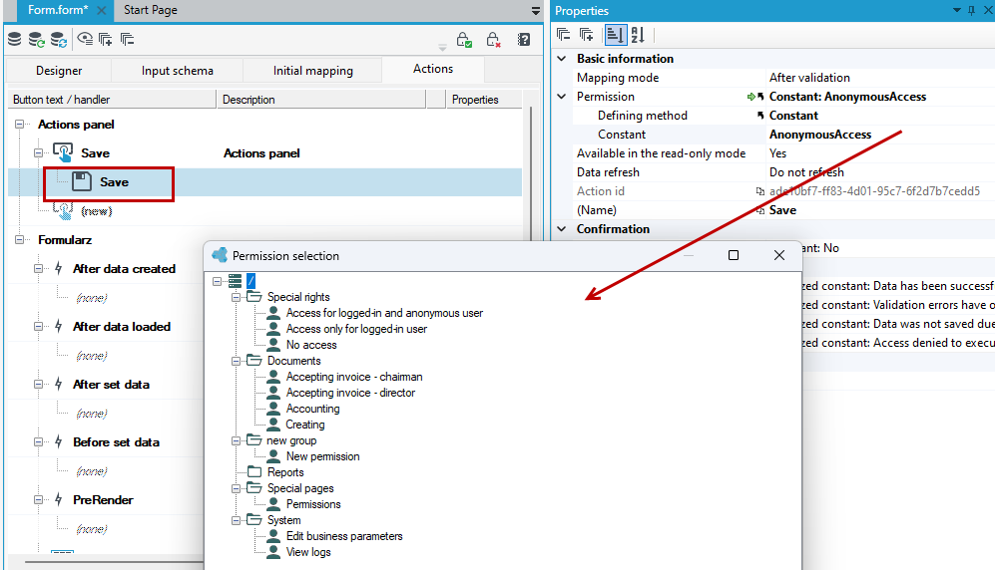995x570 pixels.
Task: Collapse the After data created event node
Action: (x=39, y=268)
